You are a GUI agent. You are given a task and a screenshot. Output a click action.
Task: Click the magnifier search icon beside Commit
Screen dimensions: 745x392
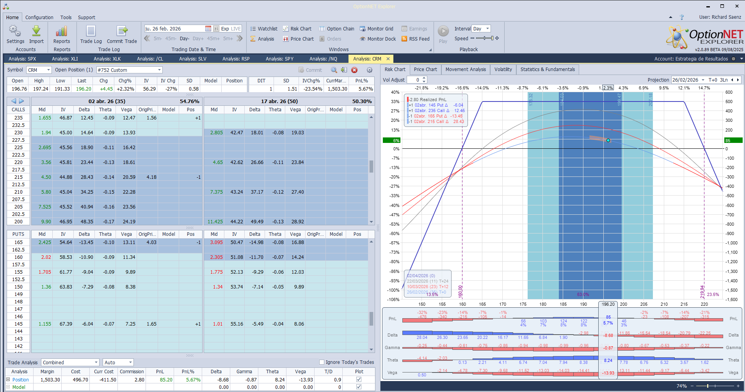(334, 70)
